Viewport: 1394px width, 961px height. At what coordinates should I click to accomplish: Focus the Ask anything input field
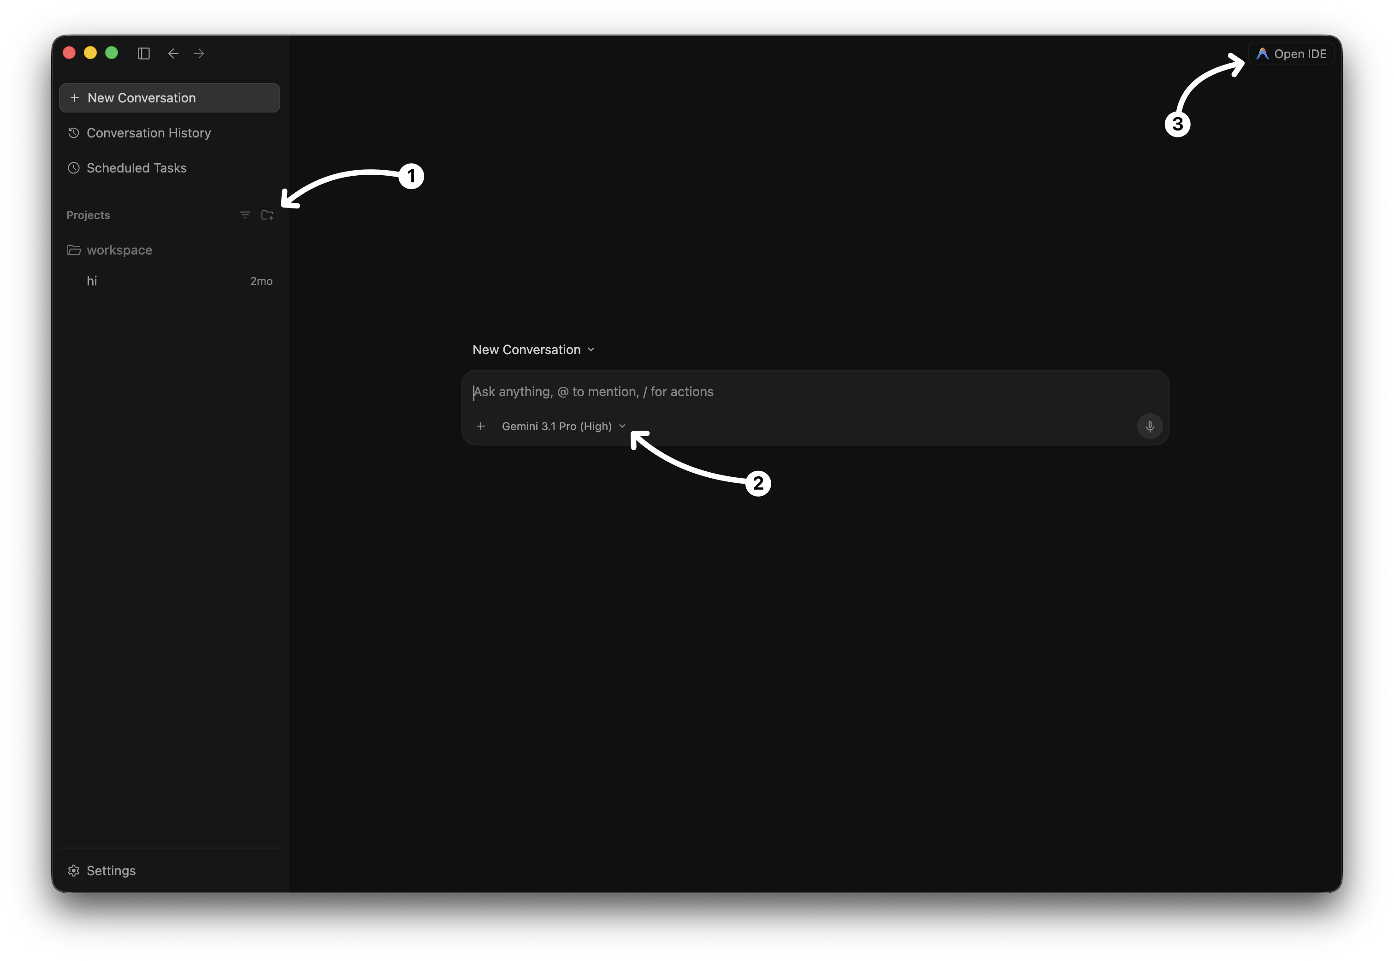tap(815, 392)
